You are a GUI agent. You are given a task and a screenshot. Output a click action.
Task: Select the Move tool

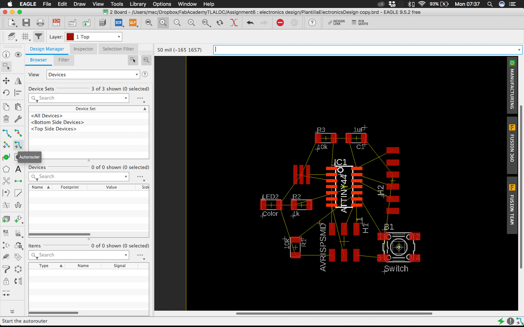coord(6,81)
